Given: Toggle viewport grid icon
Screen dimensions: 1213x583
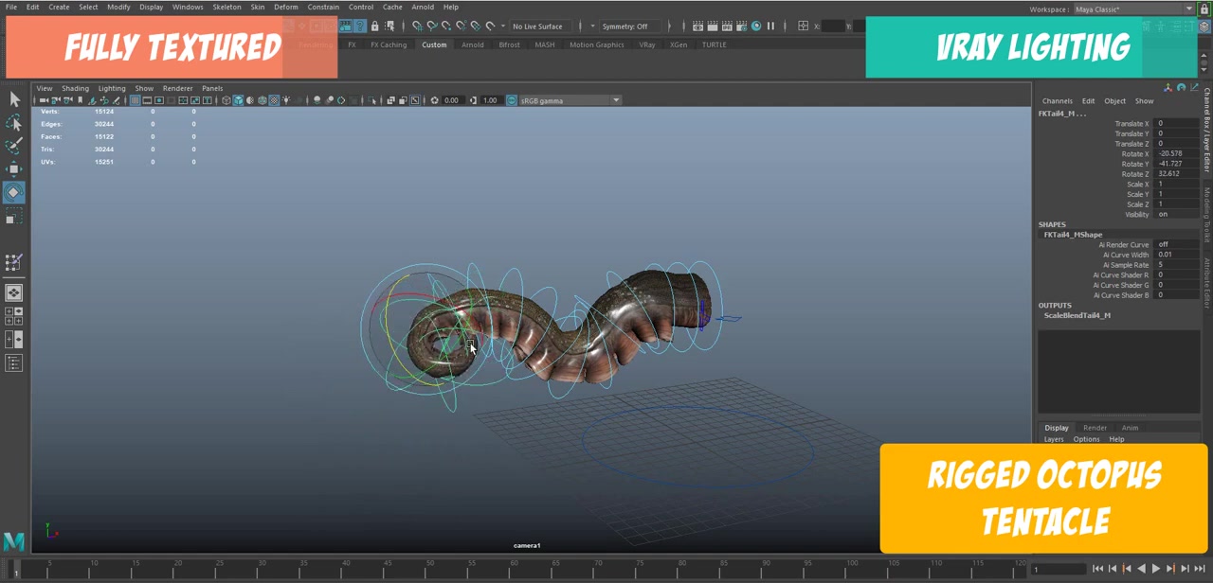Looking at the screenshot, I should click(136, 100).
